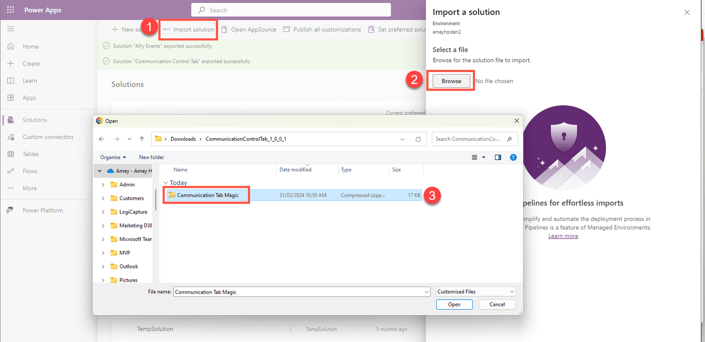
Task: Navigate up one folder level
Action: coord(142,139)
